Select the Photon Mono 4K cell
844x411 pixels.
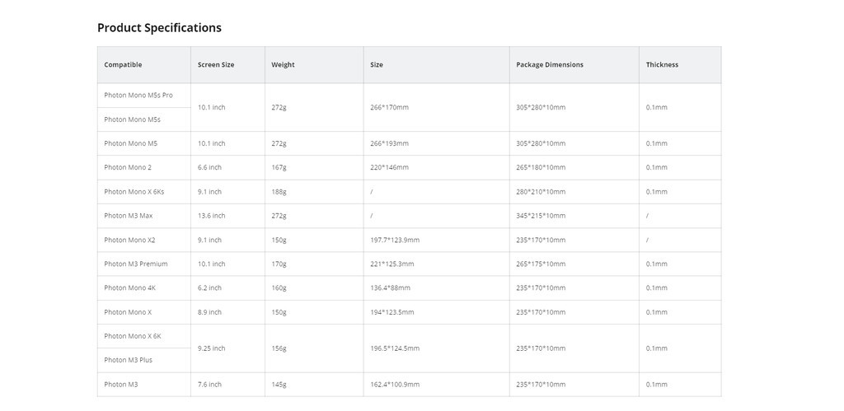[x=143, y=287]
